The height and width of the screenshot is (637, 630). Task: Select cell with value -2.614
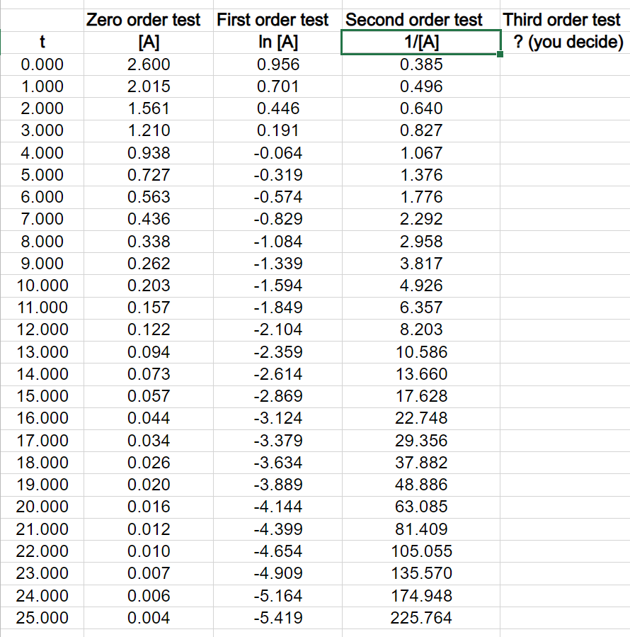point(277,374)
